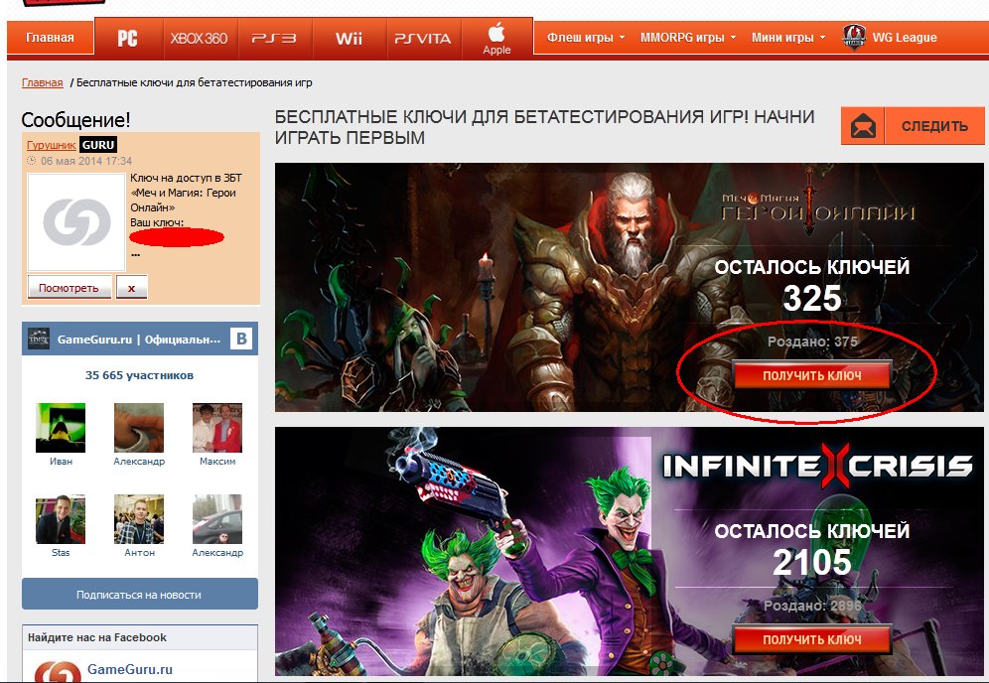The width and height of the screenshot is (989, 683).
Task: Click the key count 2105
Action: click(x=812, y=562)
